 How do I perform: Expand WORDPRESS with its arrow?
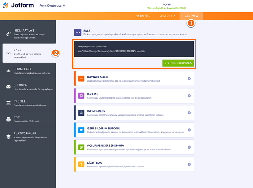pyautogui.click(x=189, y=113)
